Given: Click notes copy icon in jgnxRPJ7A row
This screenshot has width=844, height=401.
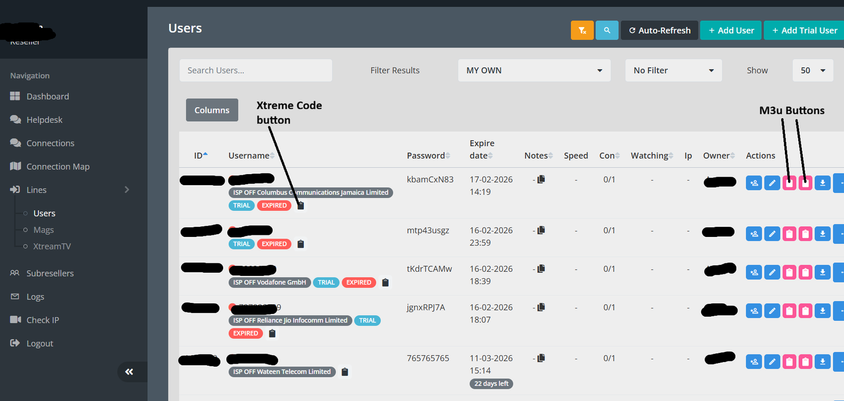Looking at the screenshot, I should (541, 307).
